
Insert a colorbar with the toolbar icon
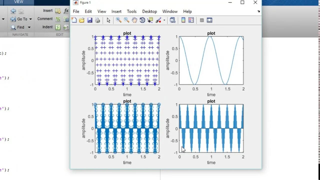183,20
